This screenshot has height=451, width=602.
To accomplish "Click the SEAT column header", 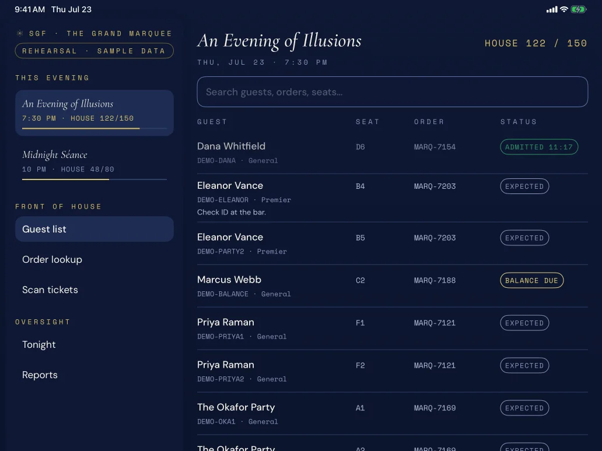I will click(367, 122).
